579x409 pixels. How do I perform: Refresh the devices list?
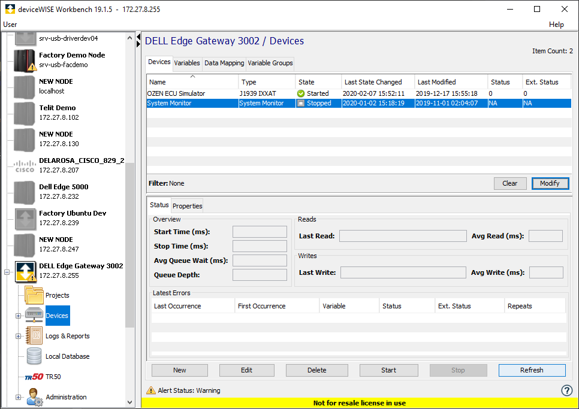pyautogui.click(x=532, y=370)
